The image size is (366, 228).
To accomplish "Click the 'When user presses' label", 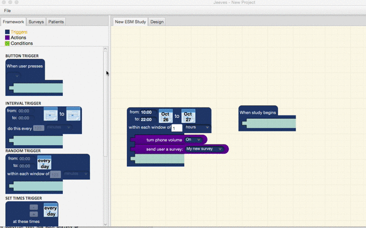I will tap(25, 66).
